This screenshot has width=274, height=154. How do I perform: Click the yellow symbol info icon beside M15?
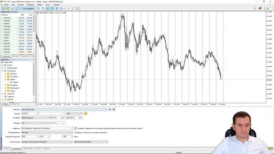[x=86, y=114]
